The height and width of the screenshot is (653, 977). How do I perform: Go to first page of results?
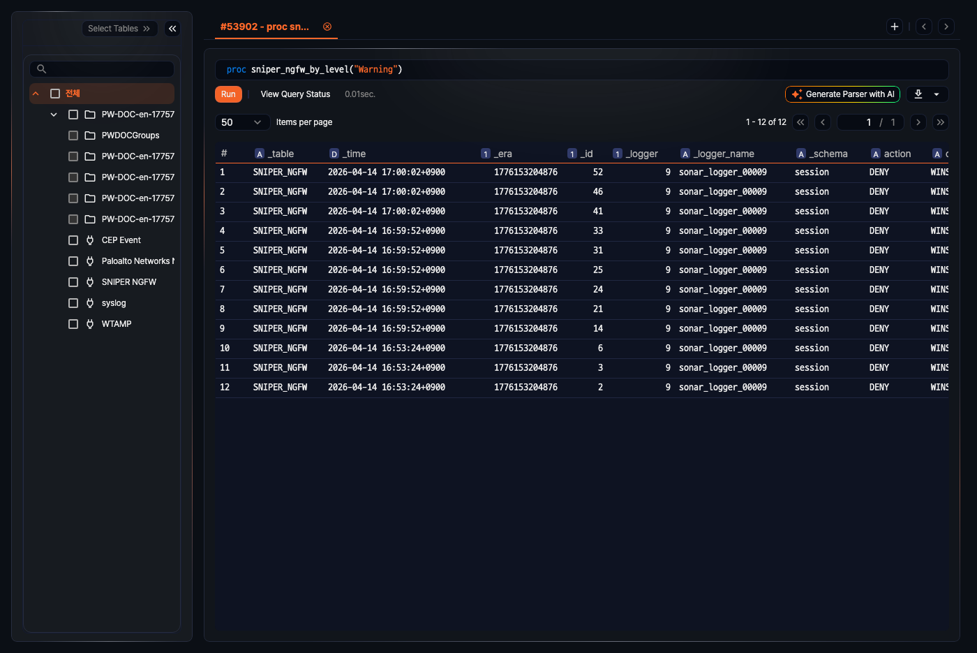[x=800, y=122]
